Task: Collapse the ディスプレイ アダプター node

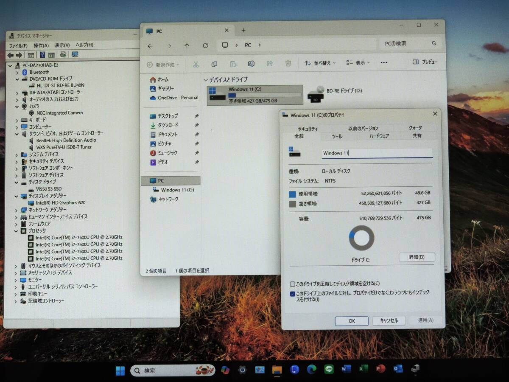Action: point(17,196)
